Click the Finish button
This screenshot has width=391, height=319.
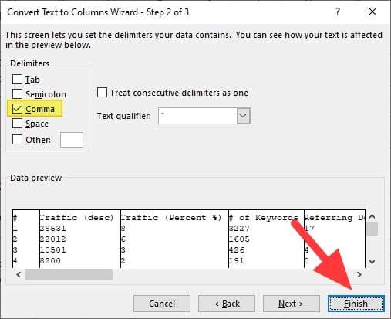(356, 304)
